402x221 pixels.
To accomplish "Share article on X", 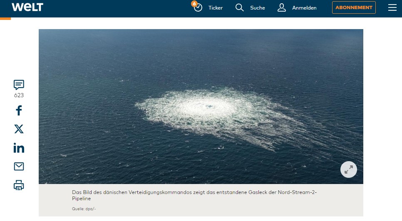I will (19, 129).
